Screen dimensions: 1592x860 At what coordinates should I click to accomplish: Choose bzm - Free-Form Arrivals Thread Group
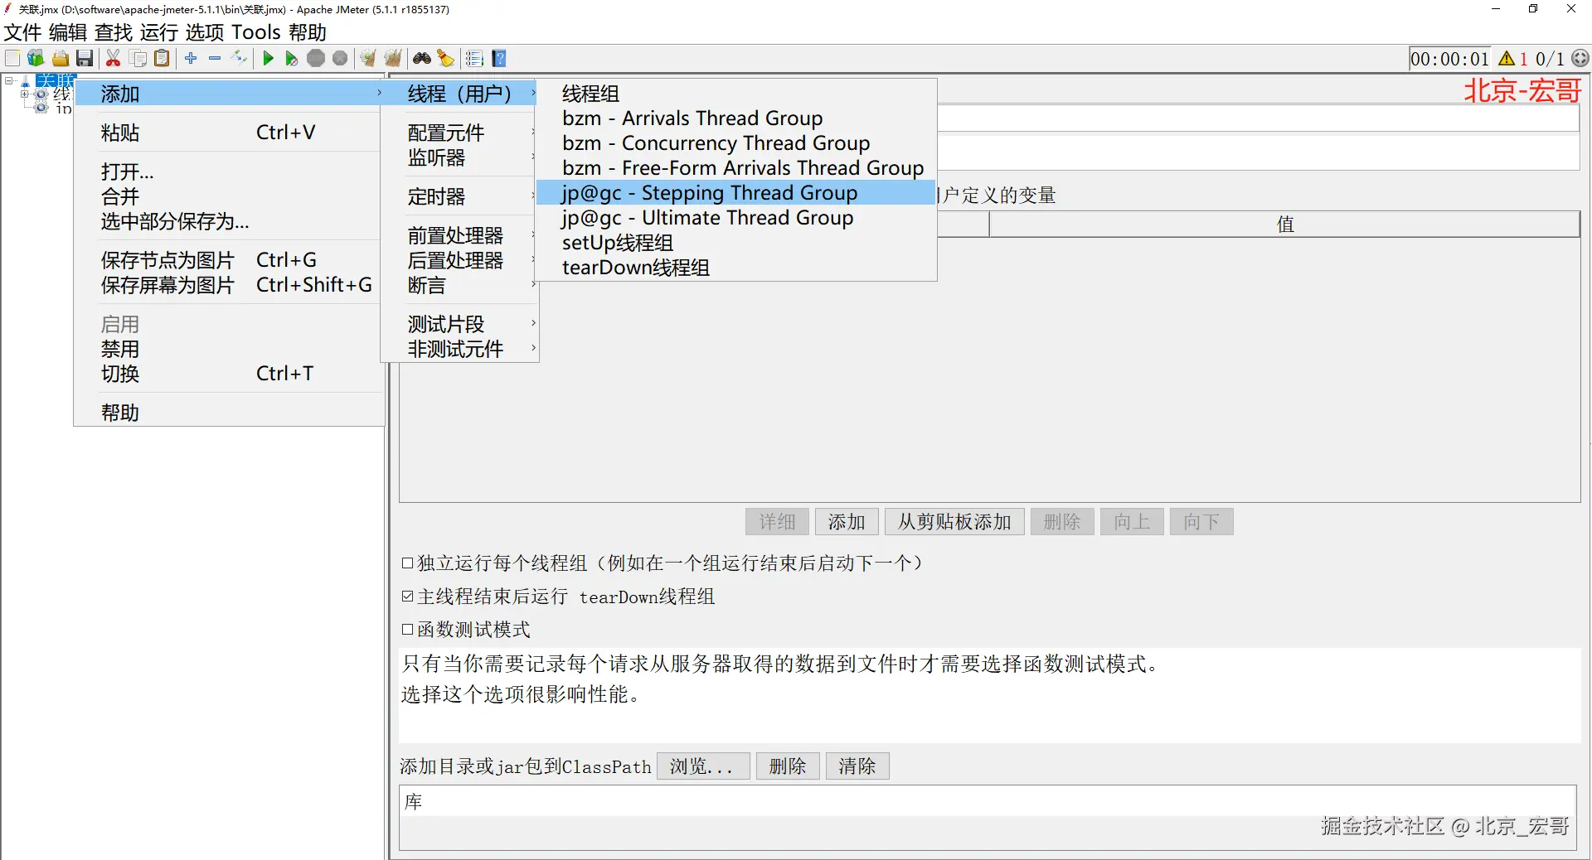pos(735,168)
